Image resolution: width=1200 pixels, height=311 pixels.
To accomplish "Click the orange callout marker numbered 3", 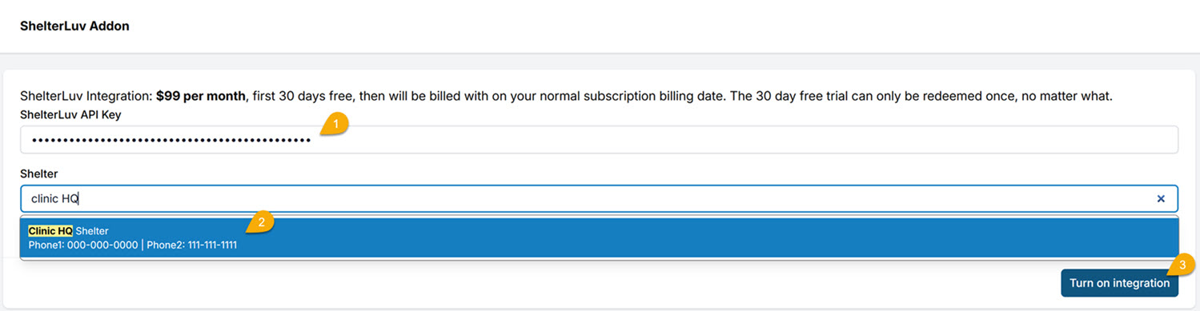I will click(1182, 264).
